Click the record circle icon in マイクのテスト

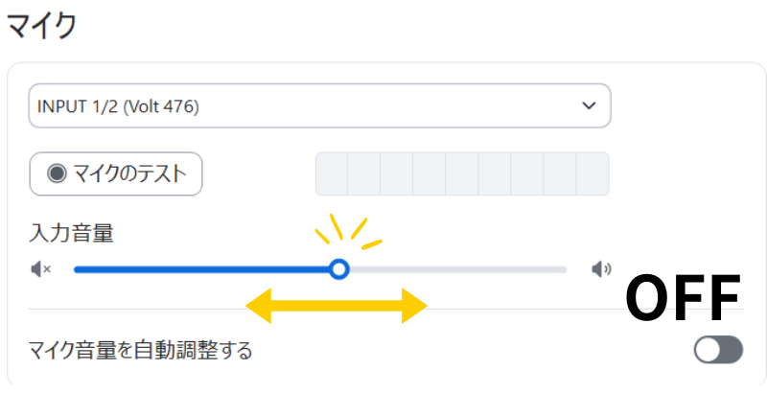pos(58,173)
